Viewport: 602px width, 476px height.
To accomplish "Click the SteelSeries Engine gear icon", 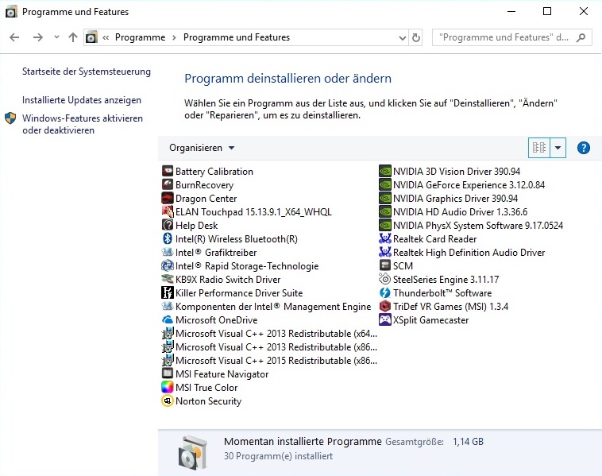I will click(384, 279).
